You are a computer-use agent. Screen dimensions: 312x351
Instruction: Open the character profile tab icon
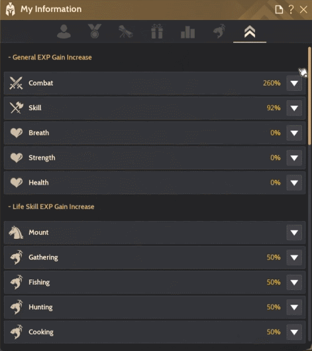point(64,32)
